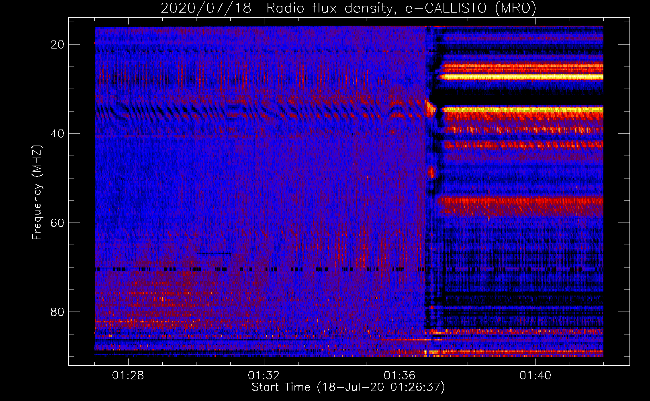Click the "Frequency (MHZ)" y-axis label

[x=37, y=192]
